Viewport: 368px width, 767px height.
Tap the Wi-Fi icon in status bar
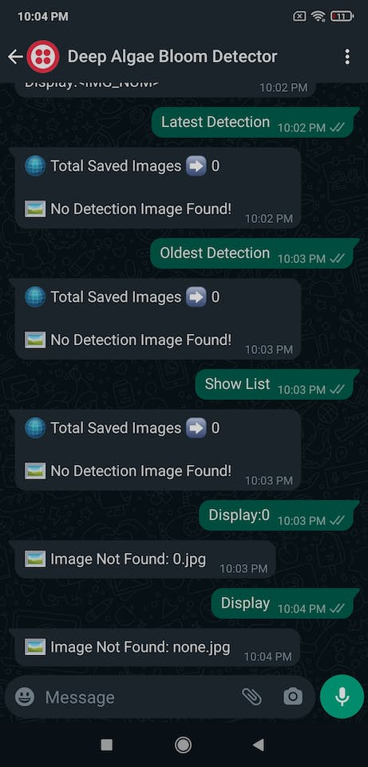319,16
